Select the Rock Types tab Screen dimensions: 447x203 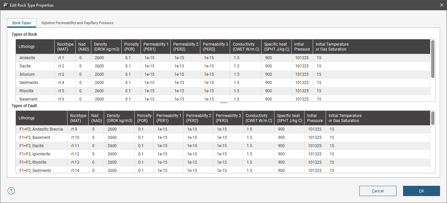(22, 23)
